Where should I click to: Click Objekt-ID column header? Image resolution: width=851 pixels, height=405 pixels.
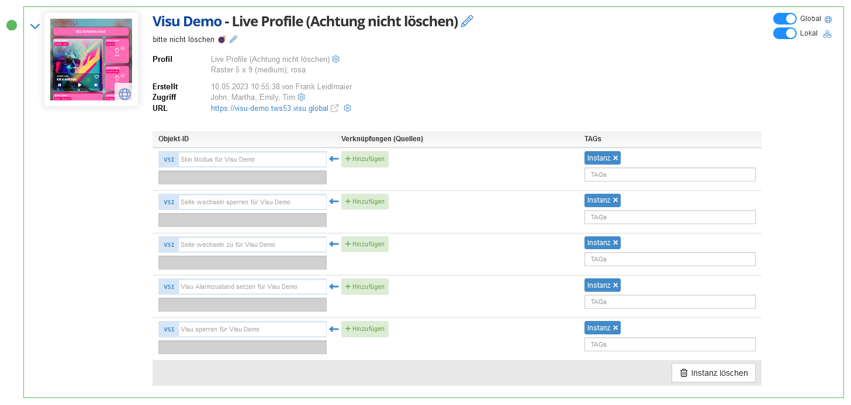click(174, 139)
